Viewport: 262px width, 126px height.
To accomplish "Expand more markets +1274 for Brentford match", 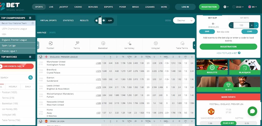I will click(x=99, y=71).
